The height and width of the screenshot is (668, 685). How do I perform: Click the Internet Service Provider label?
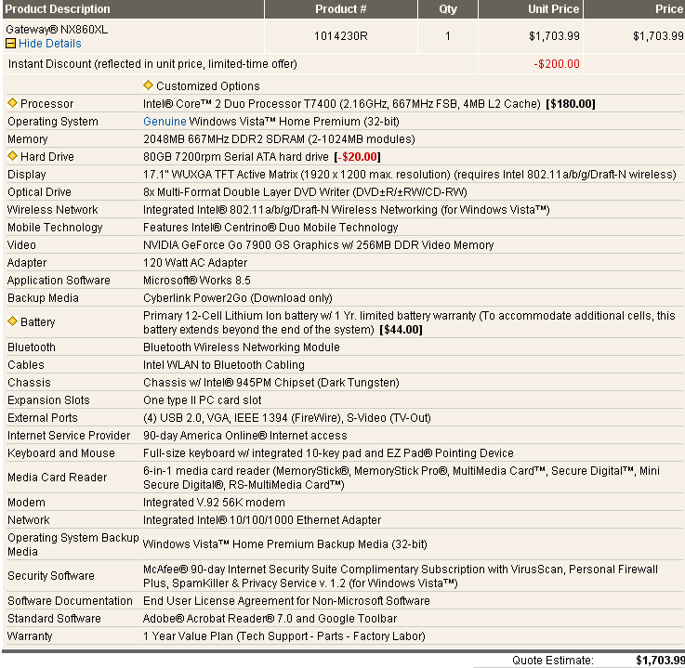tap(69, 436)
